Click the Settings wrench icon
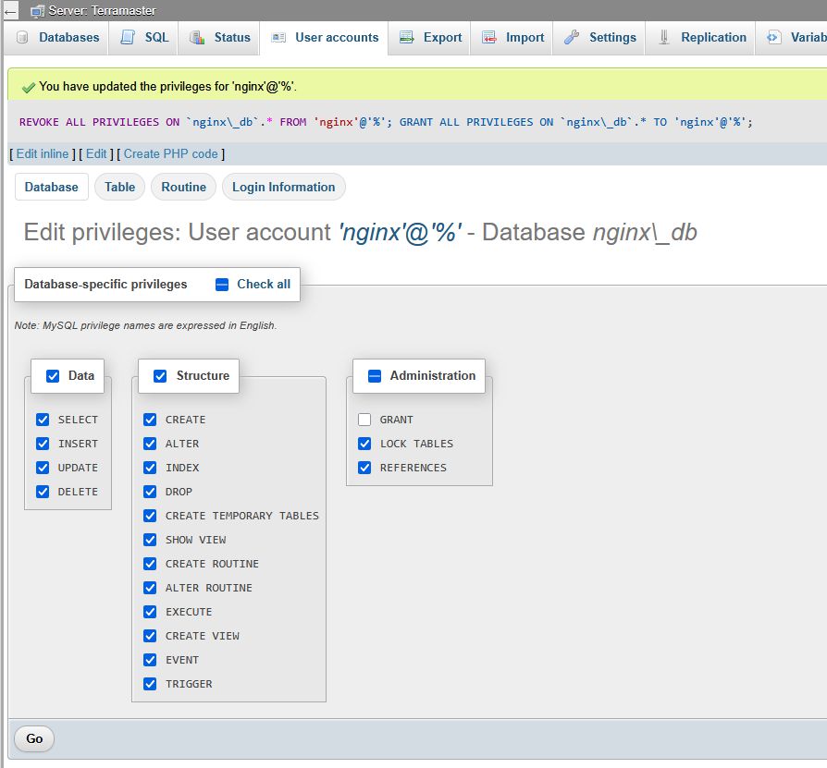 572,38
